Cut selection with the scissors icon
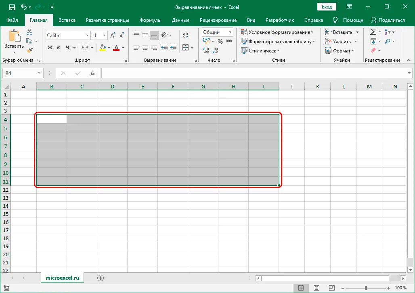This screenshot has height=293, width=415. click(x=29, y=32)
